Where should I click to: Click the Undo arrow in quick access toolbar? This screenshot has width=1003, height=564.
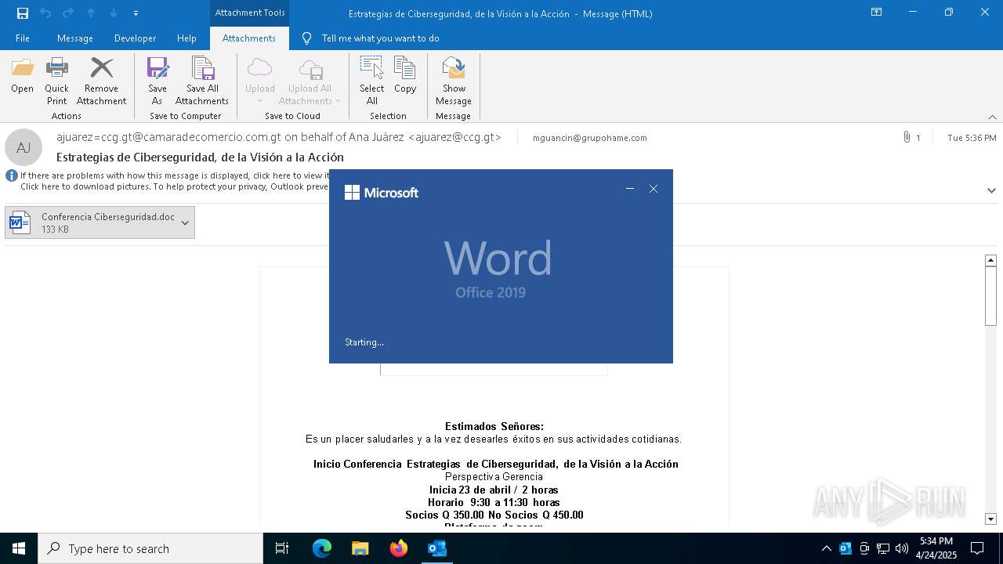click(45, 13)
